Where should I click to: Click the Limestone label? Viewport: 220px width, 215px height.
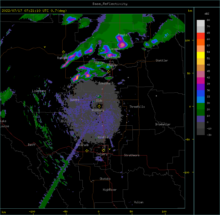coord(39,91)
